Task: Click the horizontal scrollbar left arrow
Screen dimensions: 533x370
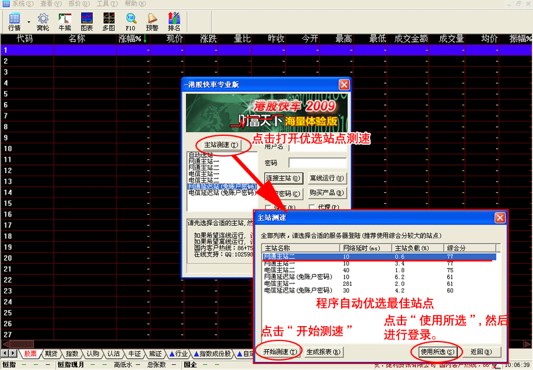Action: tap(5, 344)
